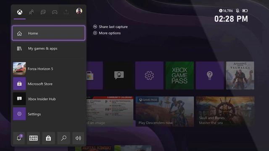Open the Mortal Kombat tile

point(95,148)
